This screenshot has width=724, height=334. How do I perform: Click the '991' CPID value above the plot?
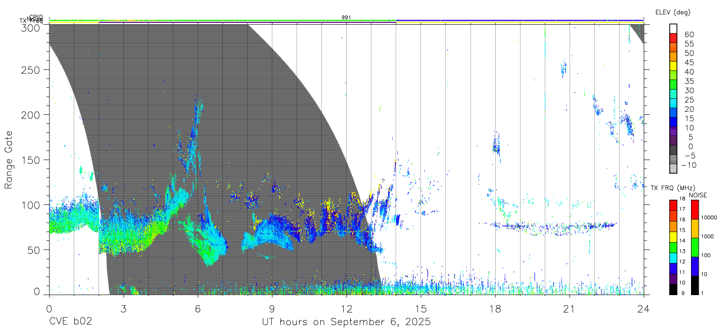point(347,17)
